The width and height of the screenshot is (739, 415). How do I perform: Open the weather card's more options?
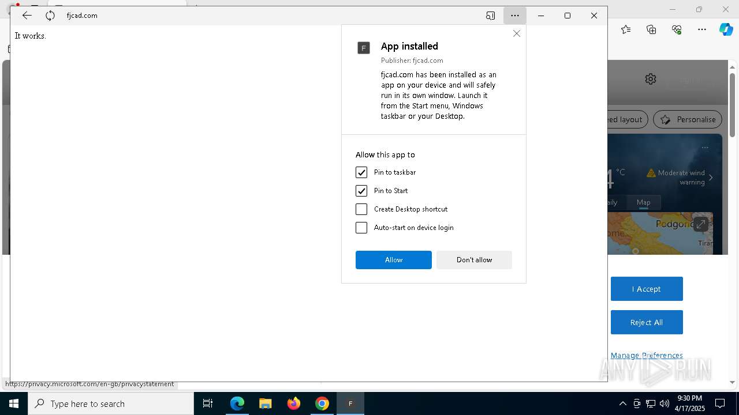[x=705, y=148]
